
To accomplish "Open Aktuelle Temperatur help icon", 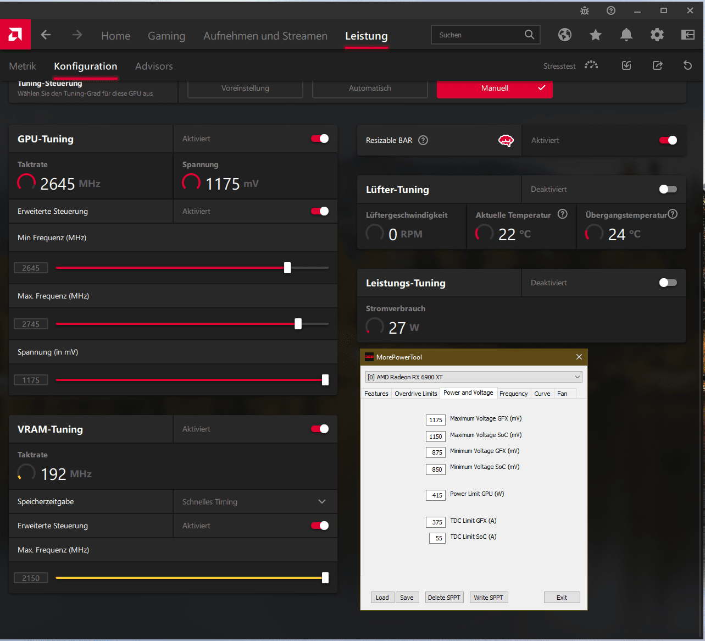I will pyautogui.click(x=563, y=214).
